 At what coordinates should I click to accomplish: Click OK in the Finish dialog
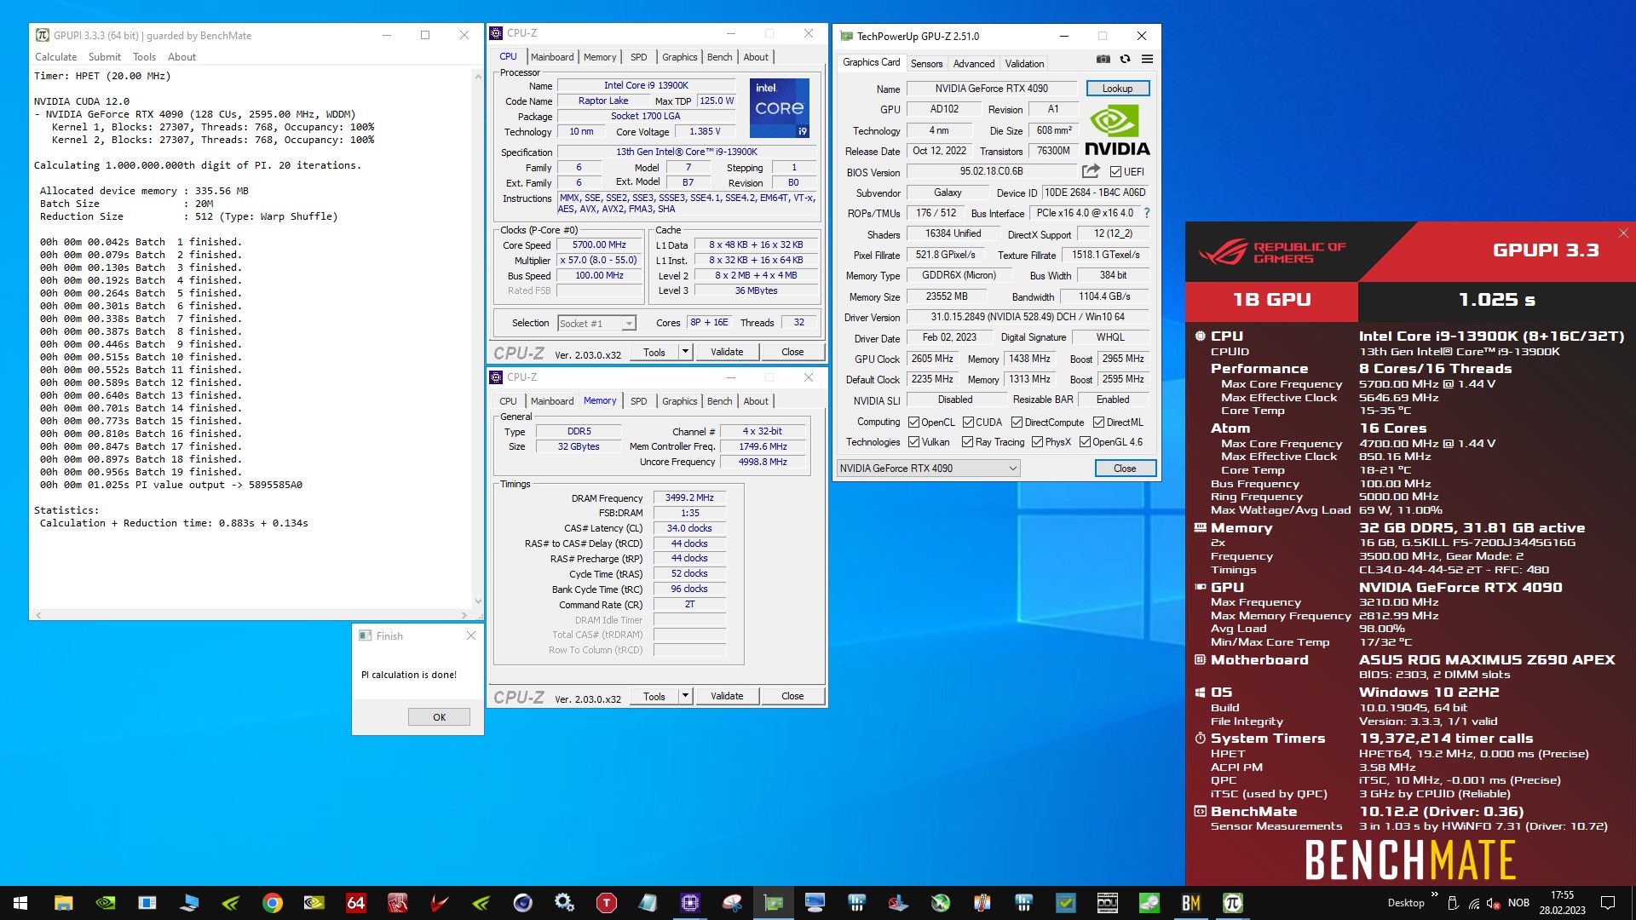tap(439, 717)
